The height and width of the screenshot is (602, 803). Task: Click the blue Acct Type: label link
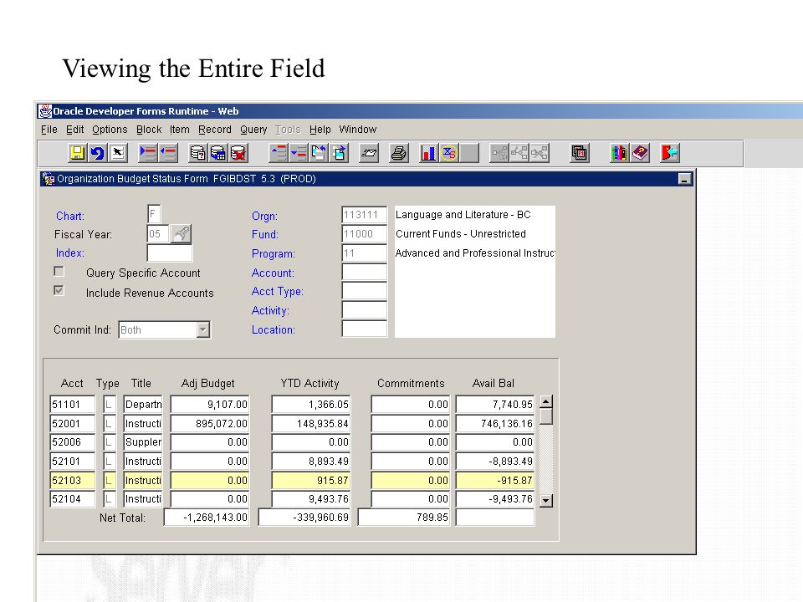pyautogui.click(x=277, y=291)
